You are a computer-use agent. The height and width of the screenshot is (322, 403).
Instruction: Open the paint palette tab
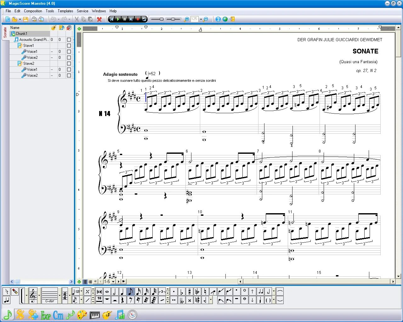click(82, 315)
